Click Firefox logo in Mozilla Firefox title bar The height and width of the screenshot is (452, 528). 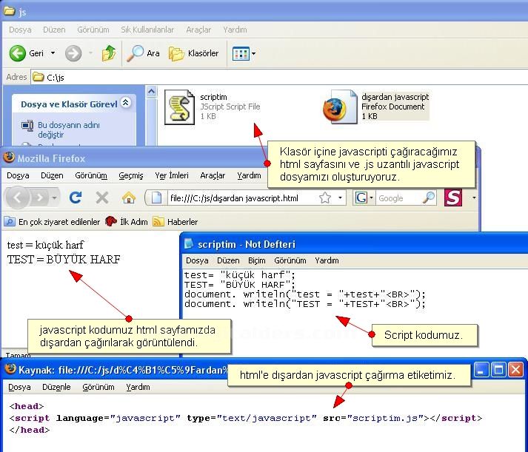coord(9,157)
